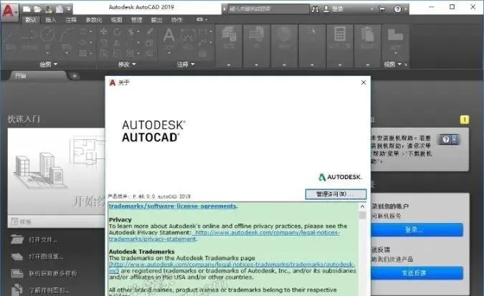Click the Table icon in 注释 panel
This screenshot has height=296, width=484.
click(x=202, y=54)
